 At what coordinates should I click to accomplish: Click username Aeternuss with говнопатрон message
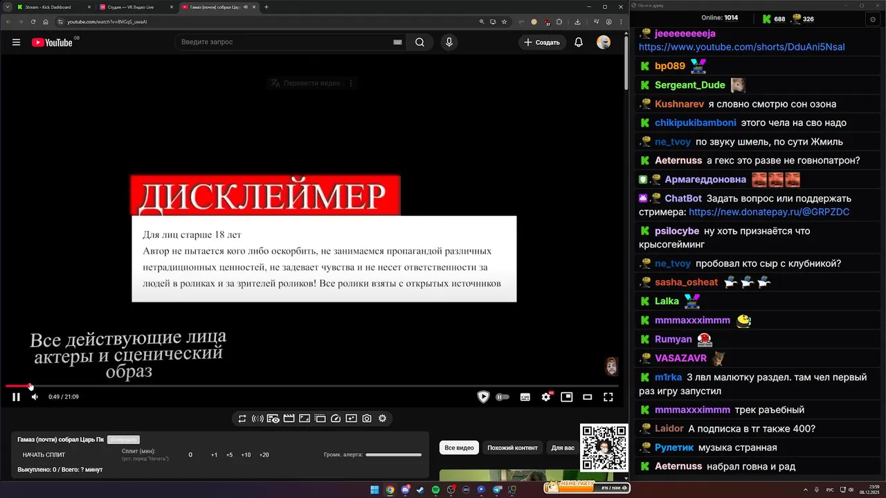pyautogui.click(x=678, y=160)
